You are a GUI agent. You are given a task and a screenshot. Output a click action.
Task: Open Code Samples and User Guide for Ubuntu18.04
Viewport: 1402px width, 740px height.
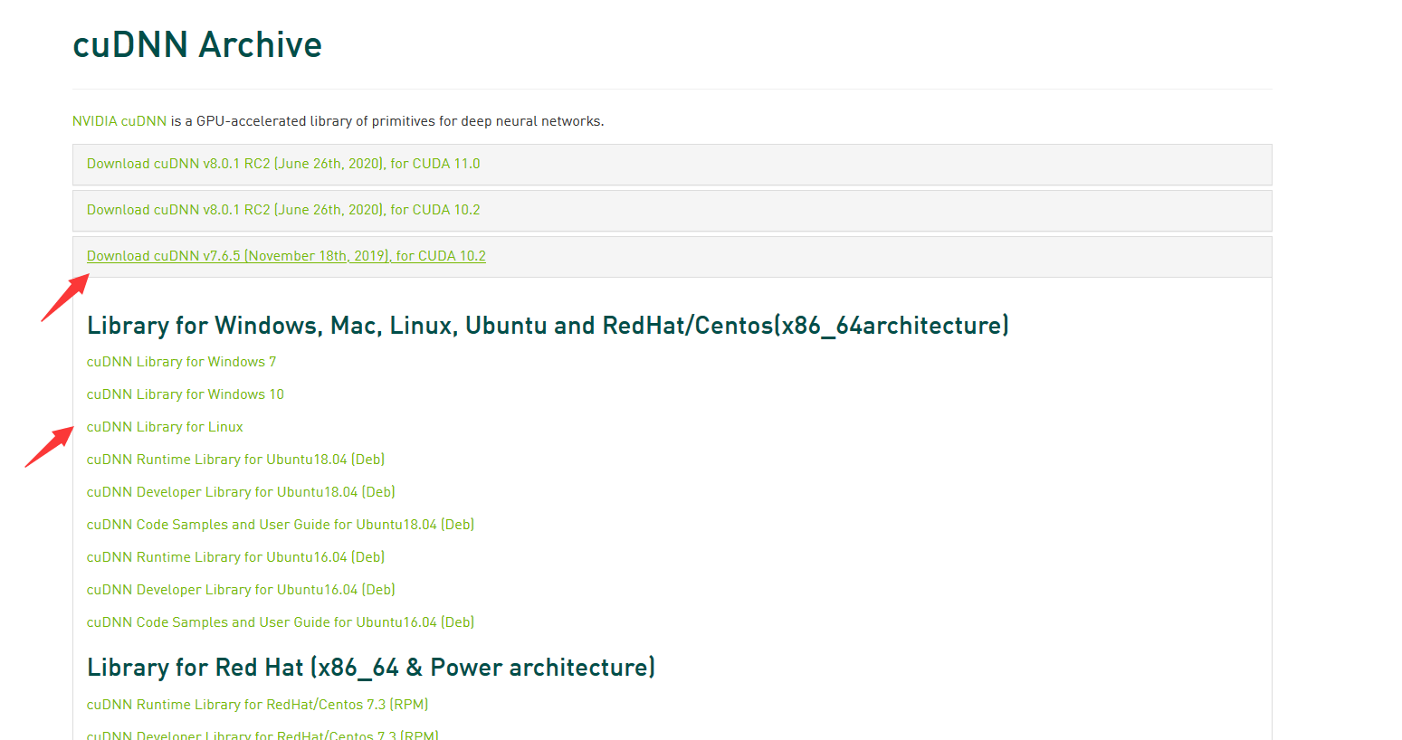point(281,525)
